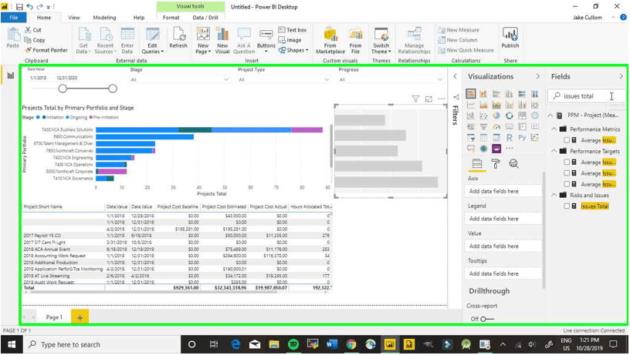
Task: Select the Python visual icon
Action: click(522, 138)
